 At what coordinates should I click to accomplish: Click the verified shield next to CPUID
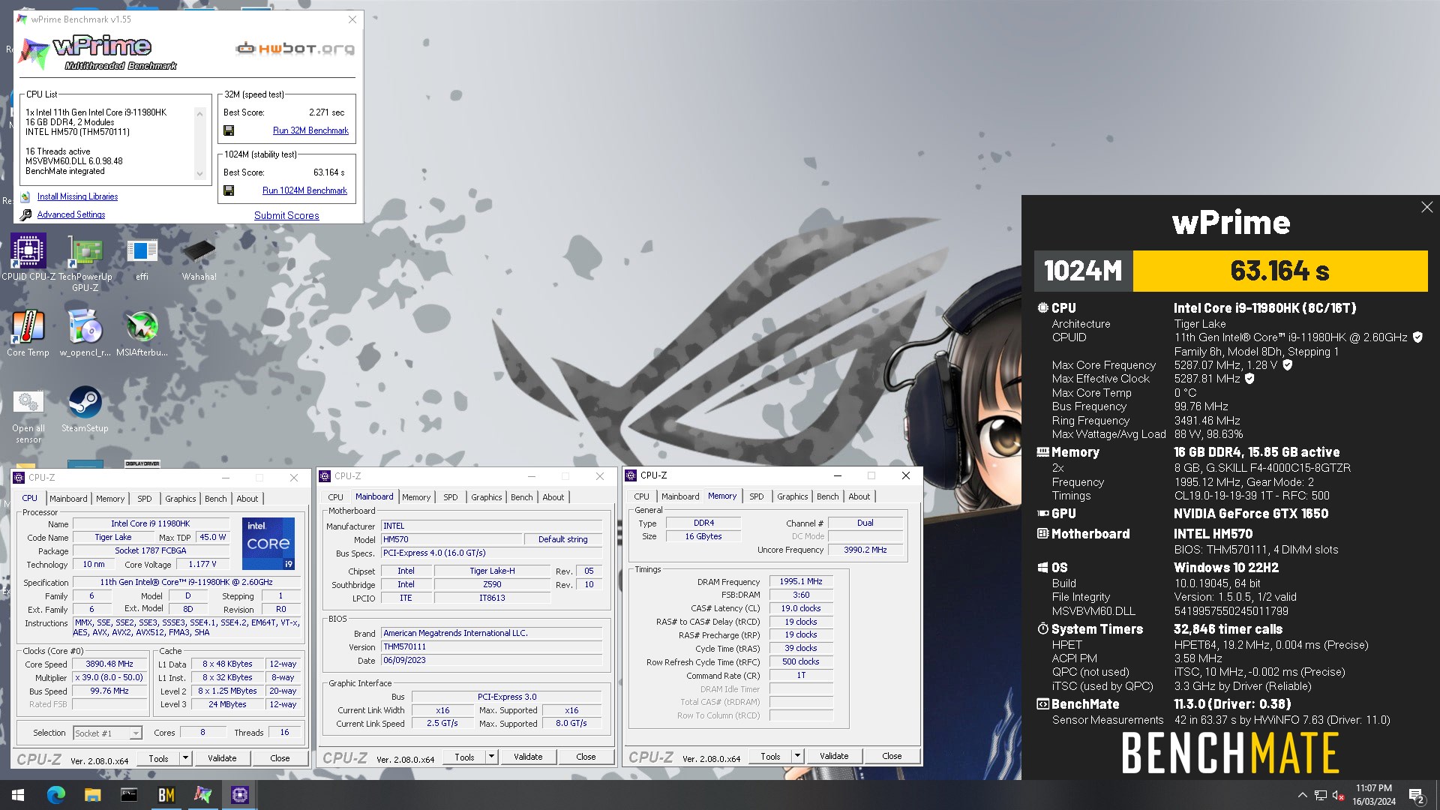1417,337
